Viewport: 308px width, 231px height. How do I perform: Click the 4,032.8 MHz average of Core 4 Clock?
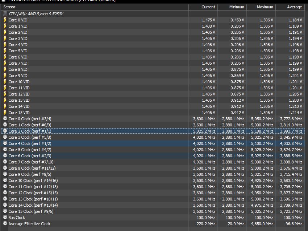tap(291, 143)
